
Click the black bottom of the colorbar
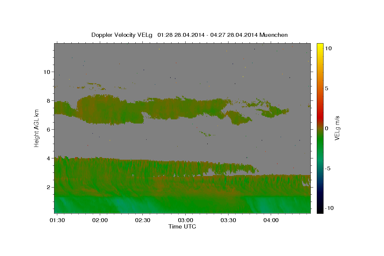click(x=320, y=211)
